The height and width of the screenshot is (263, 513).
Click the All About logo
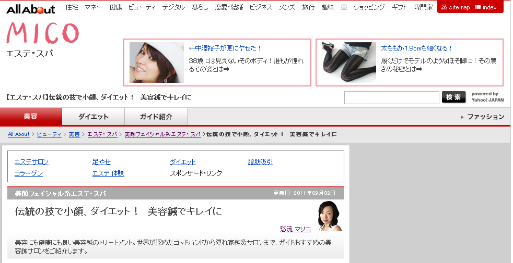coord(31,8)
